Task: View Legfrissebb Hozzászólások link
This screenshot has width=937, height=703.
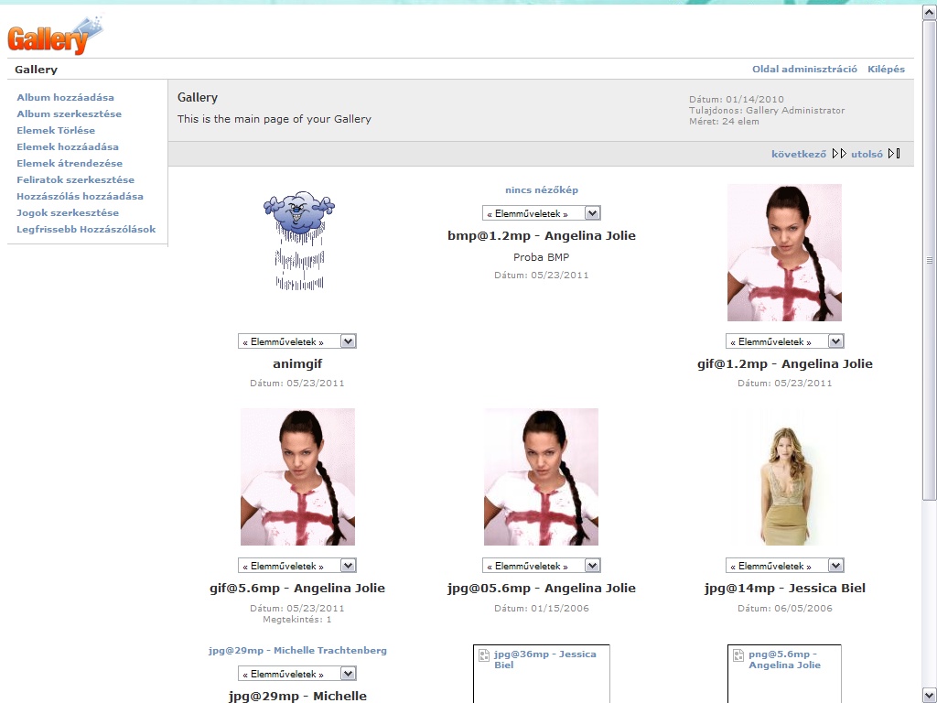Action: (x=86, y=229)
